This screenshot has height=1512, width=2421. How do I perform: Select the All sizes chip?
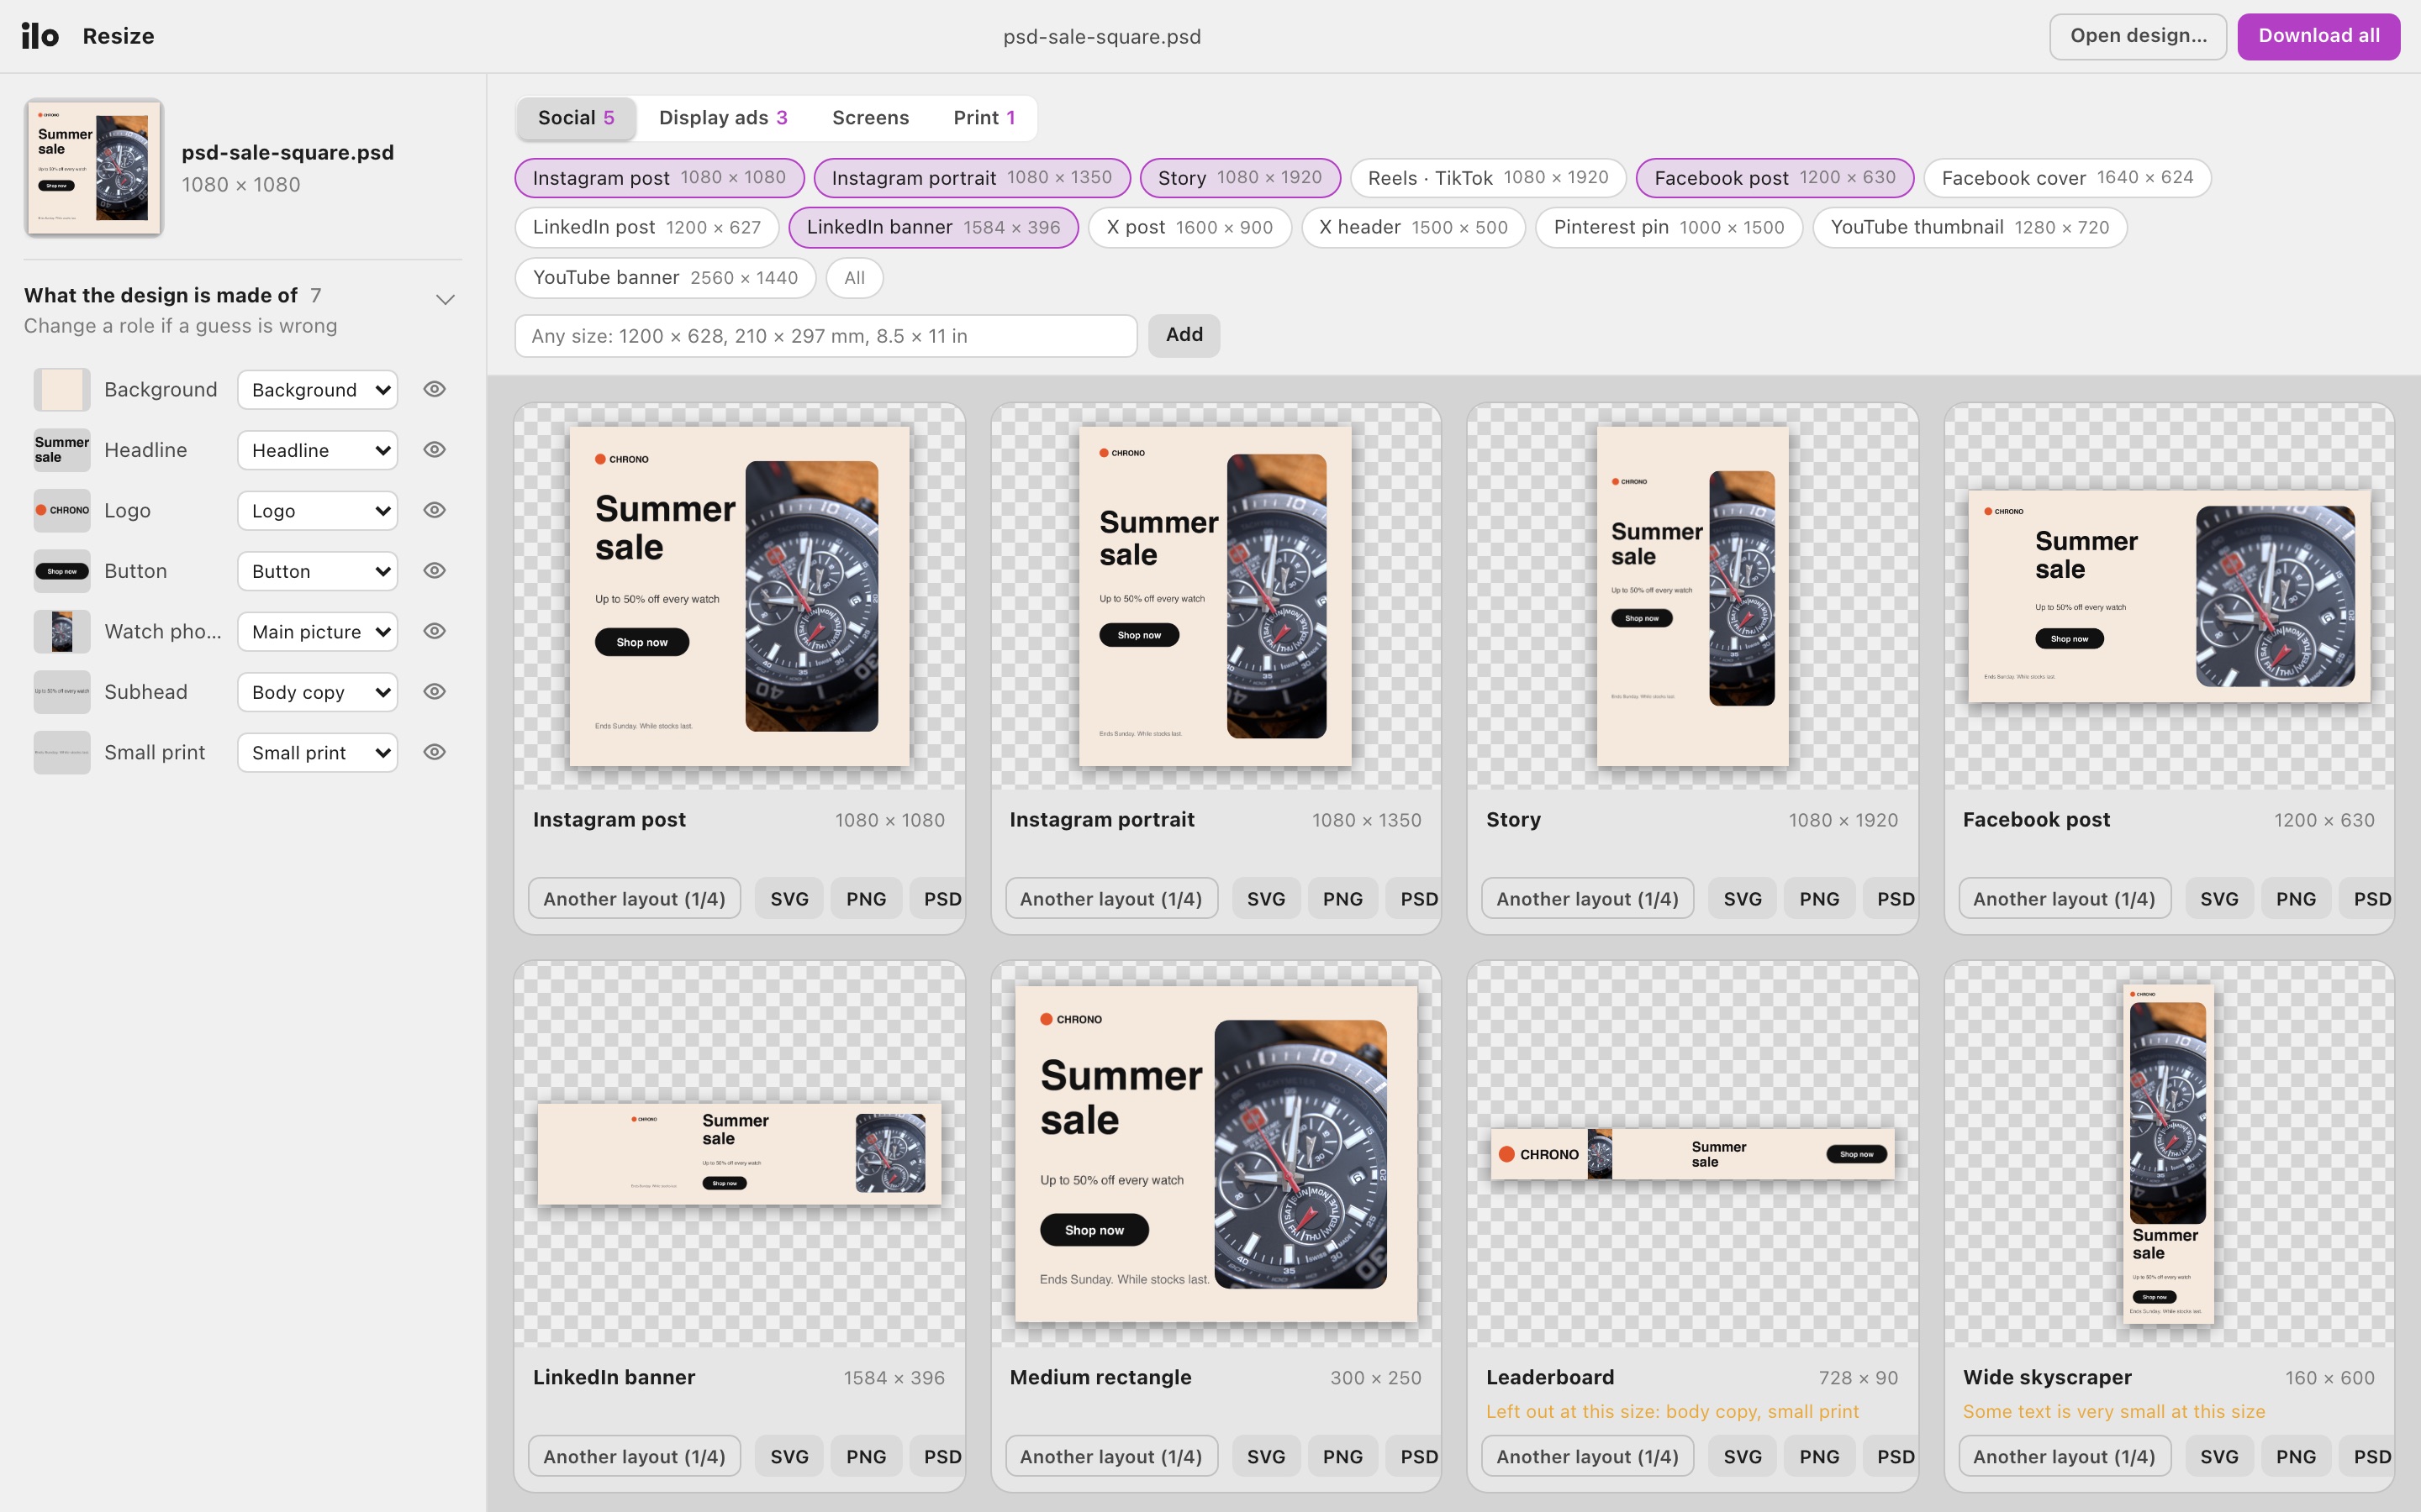click(x=854, y=278)
